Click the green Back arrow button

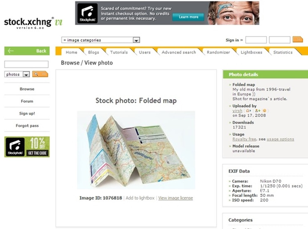(27, 51)
